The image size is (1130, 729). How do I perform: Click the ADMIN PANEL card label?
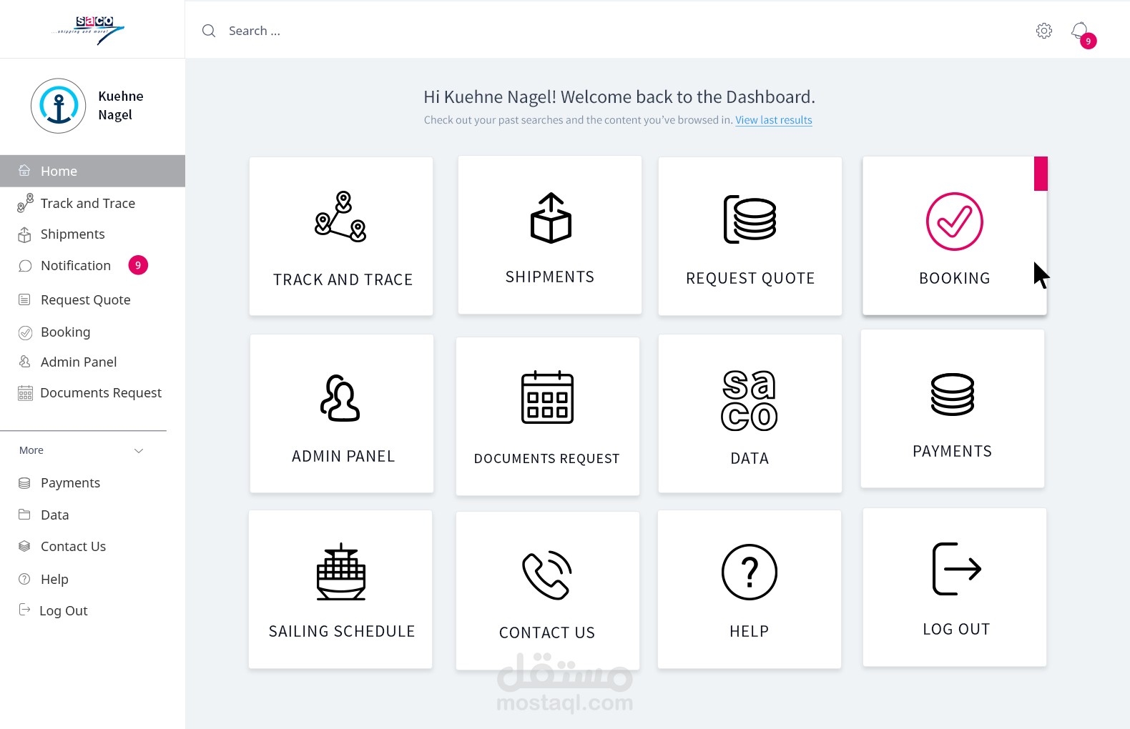click(x=343, y=456)
